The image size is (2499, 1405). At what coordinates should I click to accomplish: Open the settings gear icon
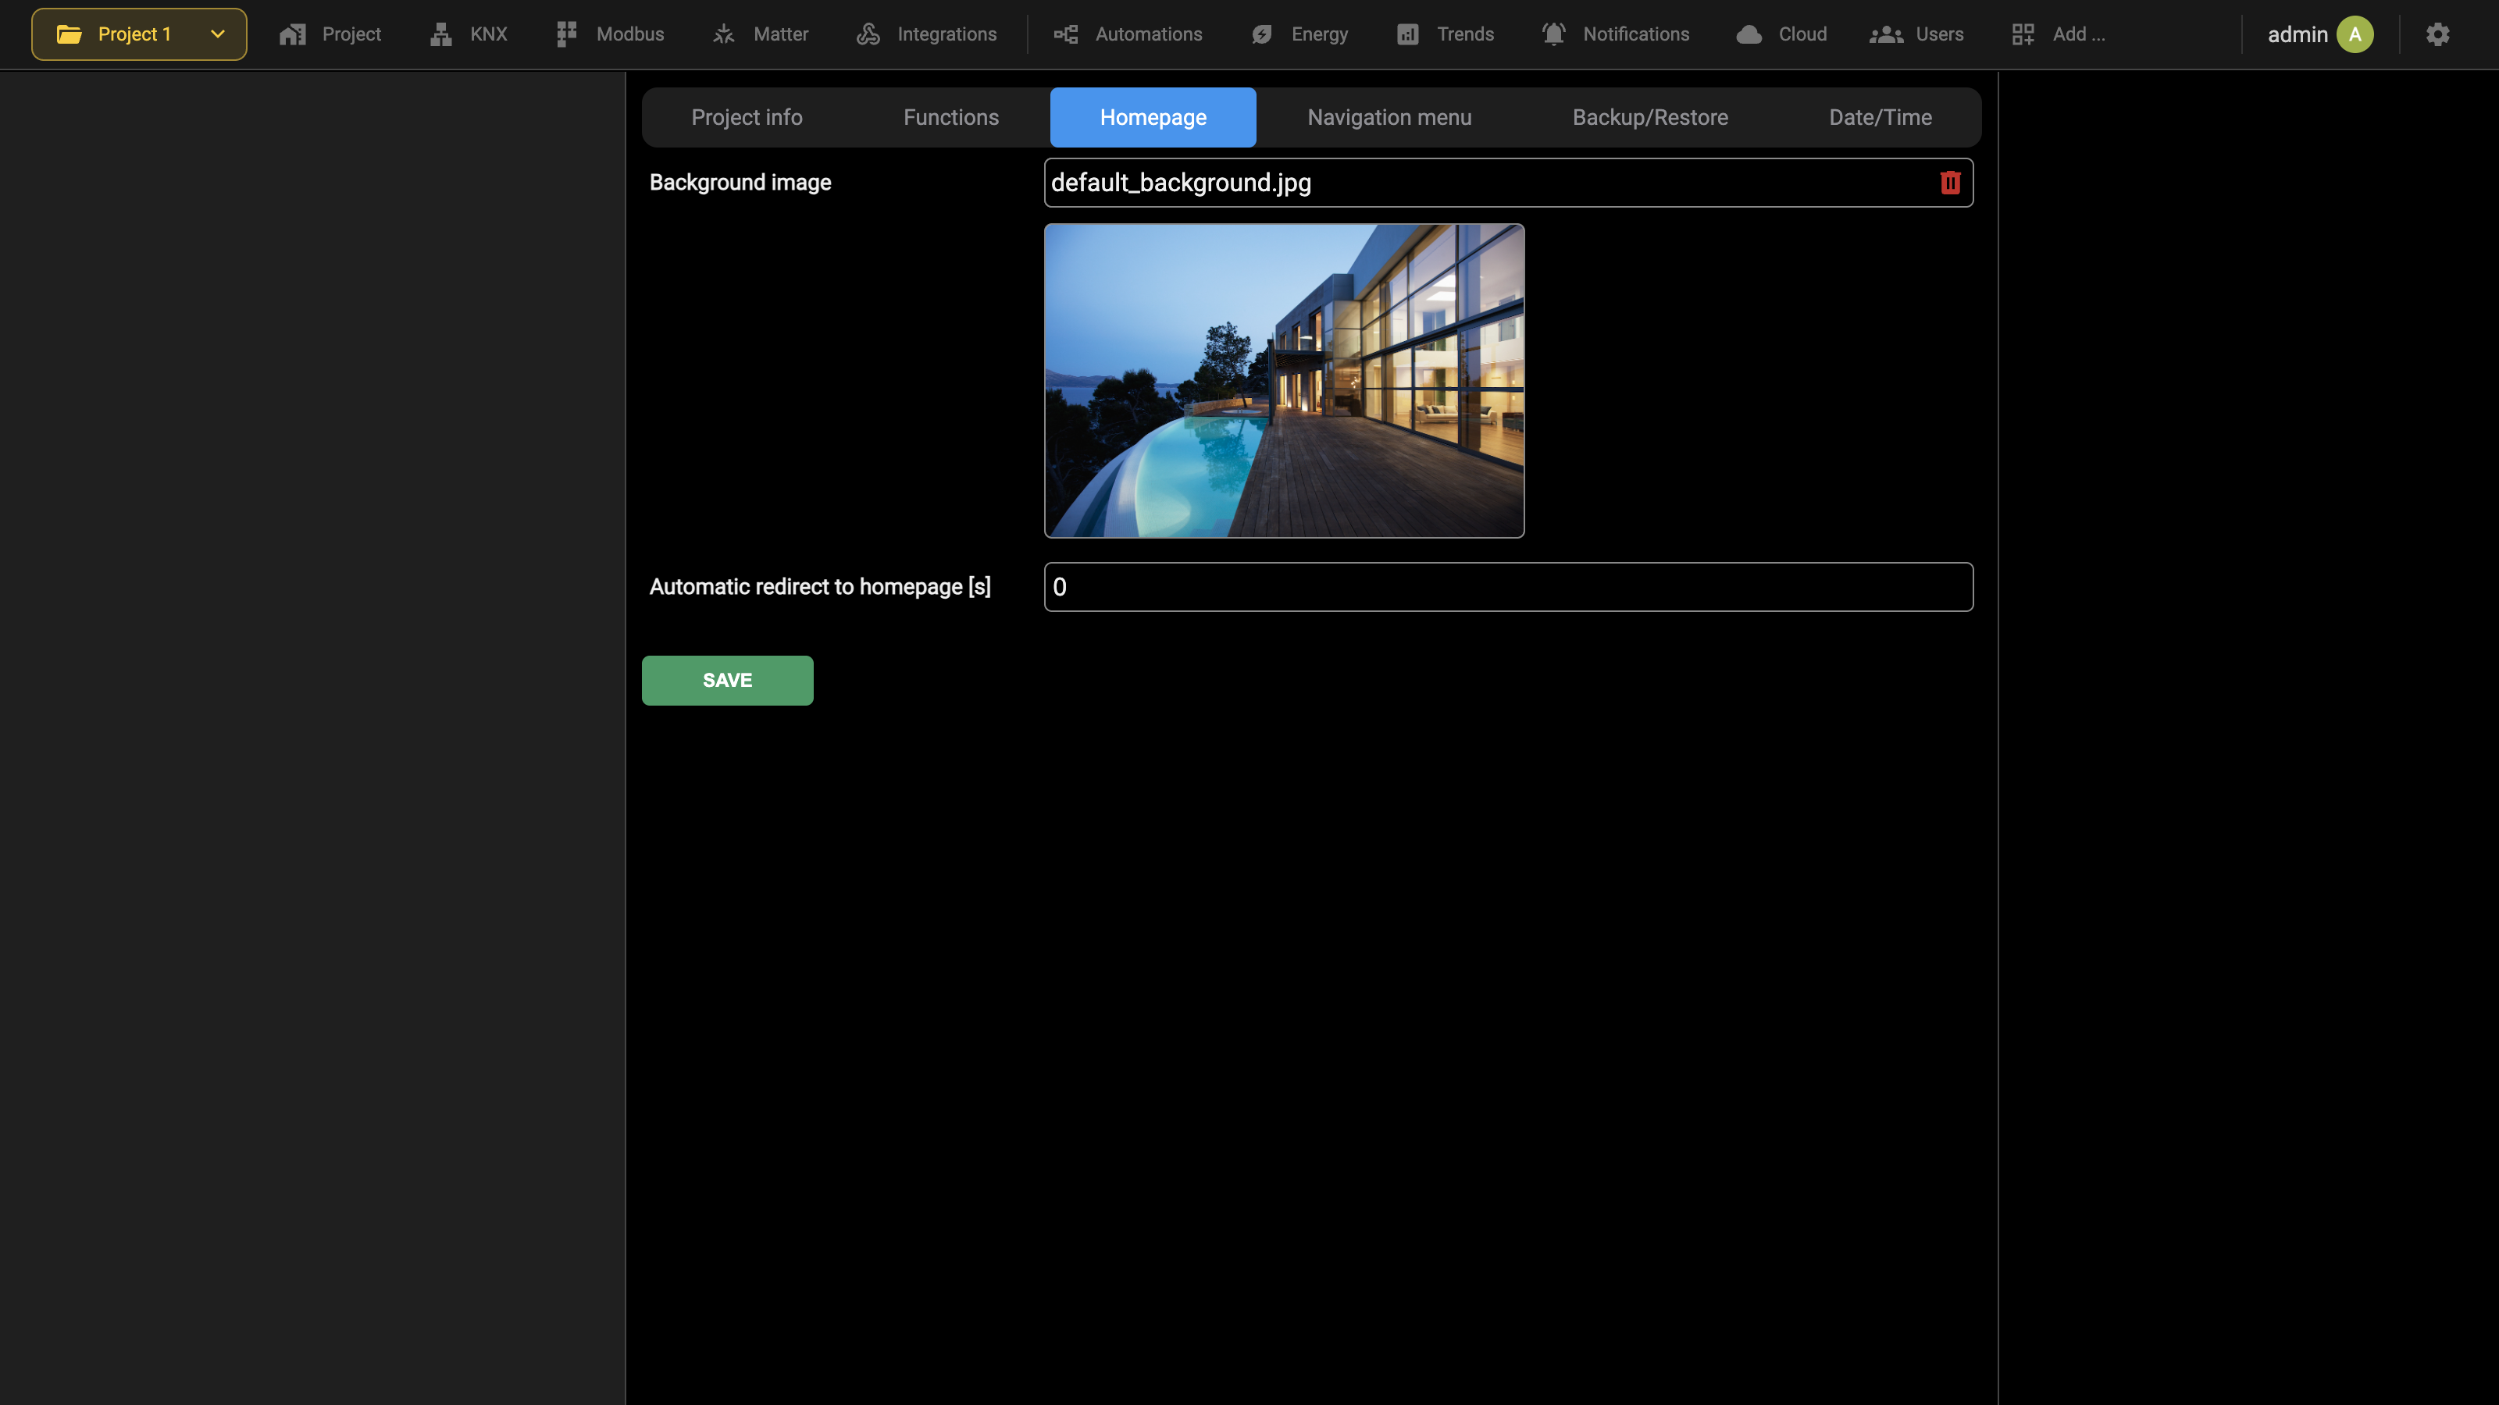pyautogui.click(x=2438, y=34)
